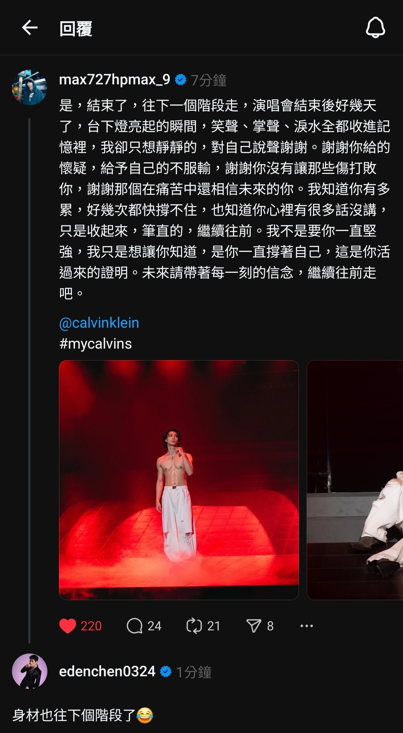Image resolution: width=403 pixels, height=733 pixels.
Task: Tap the 回覆 page title
Action: pos(76,28)
